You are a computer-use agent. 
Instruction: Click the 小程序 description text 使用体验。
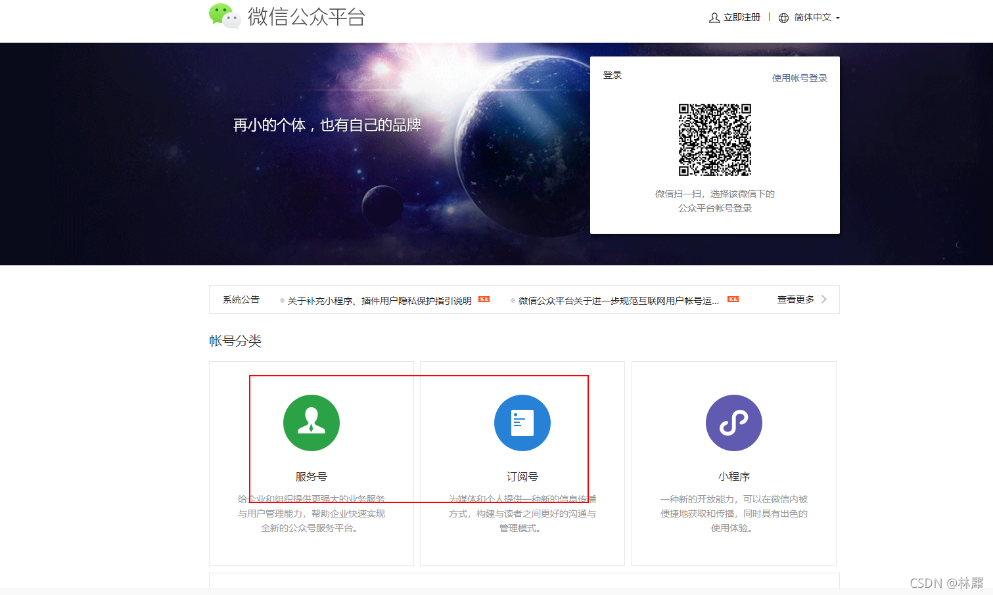[x=733, y=528]
